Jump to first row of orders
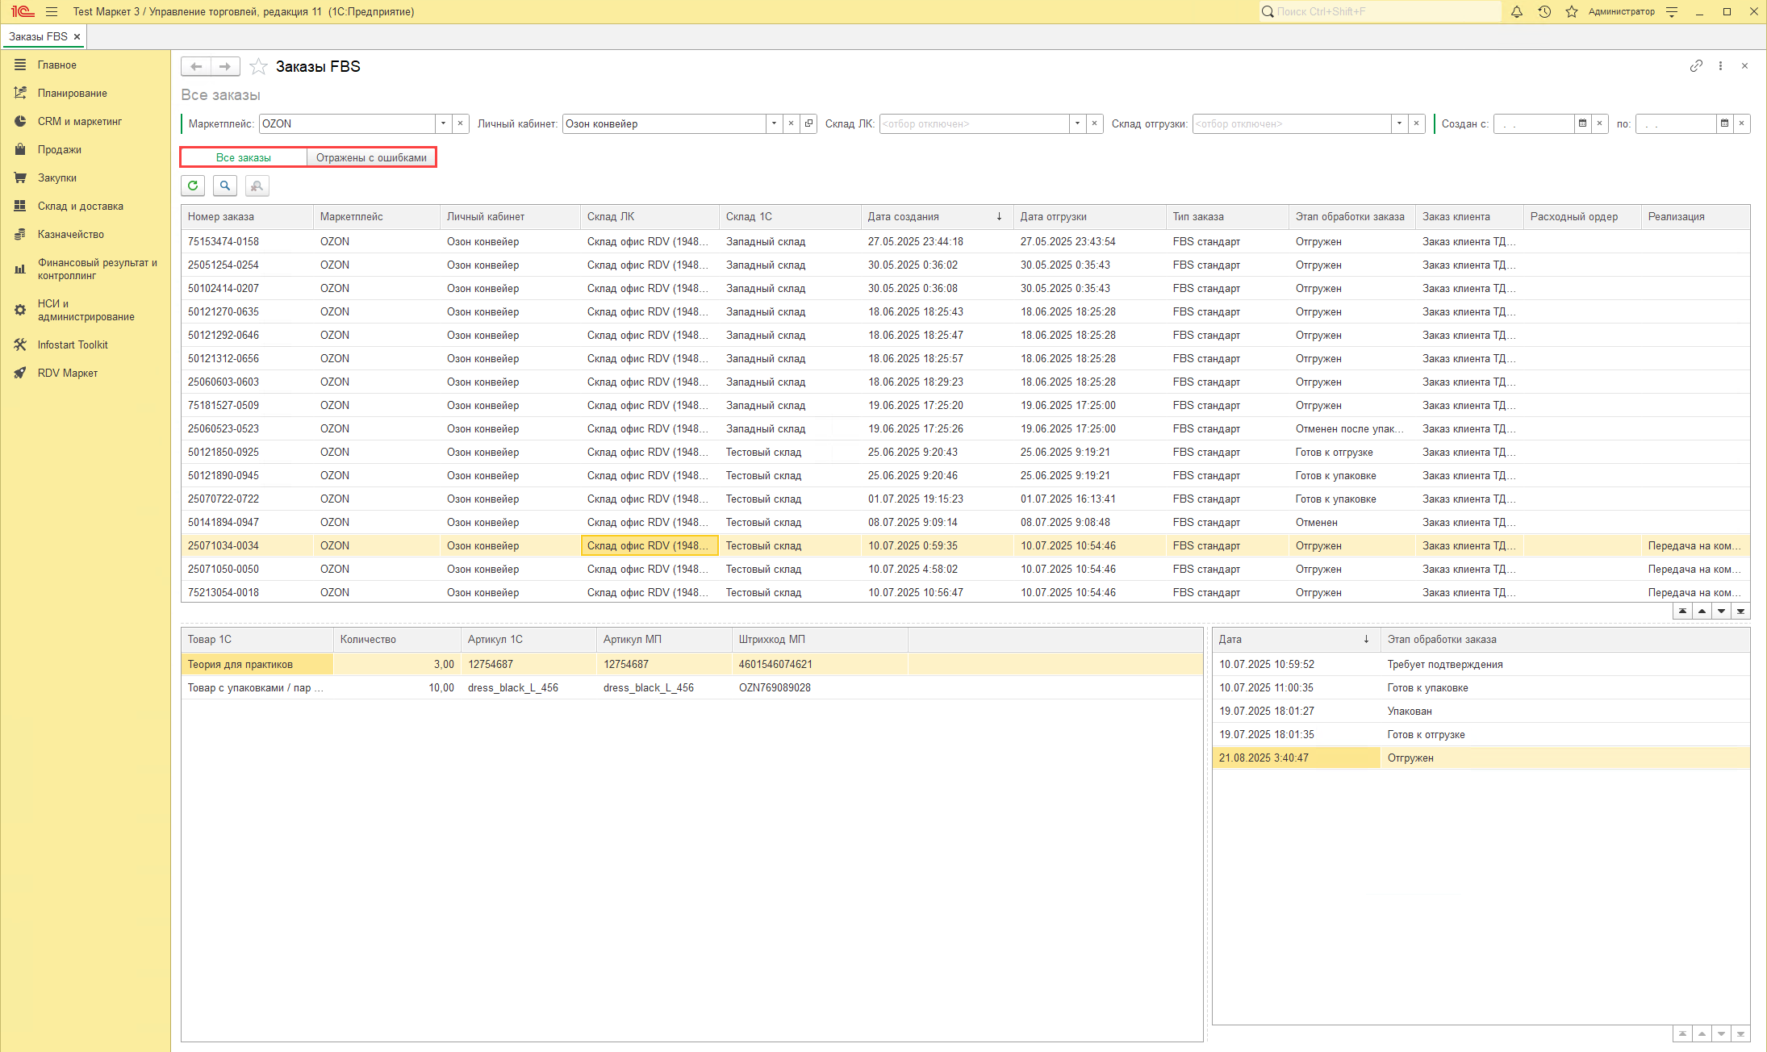The height and width of the screenshot is (1052, 1767). pyautogui.click(x=1682, y=612)
